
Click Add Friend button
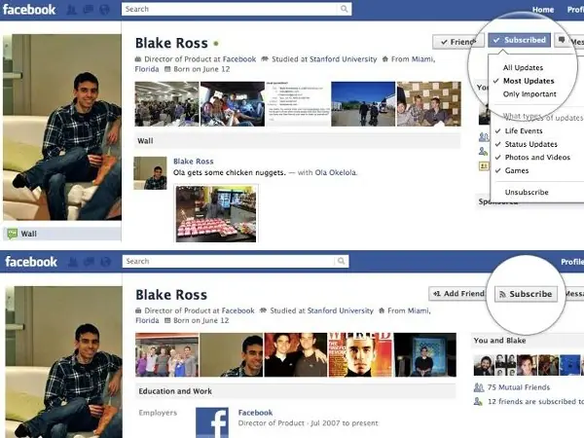pos(457,294)
